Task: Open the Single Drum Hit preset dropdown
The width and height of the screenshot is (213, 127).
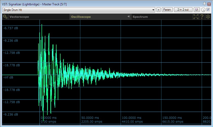Action: tap(79, 10)
